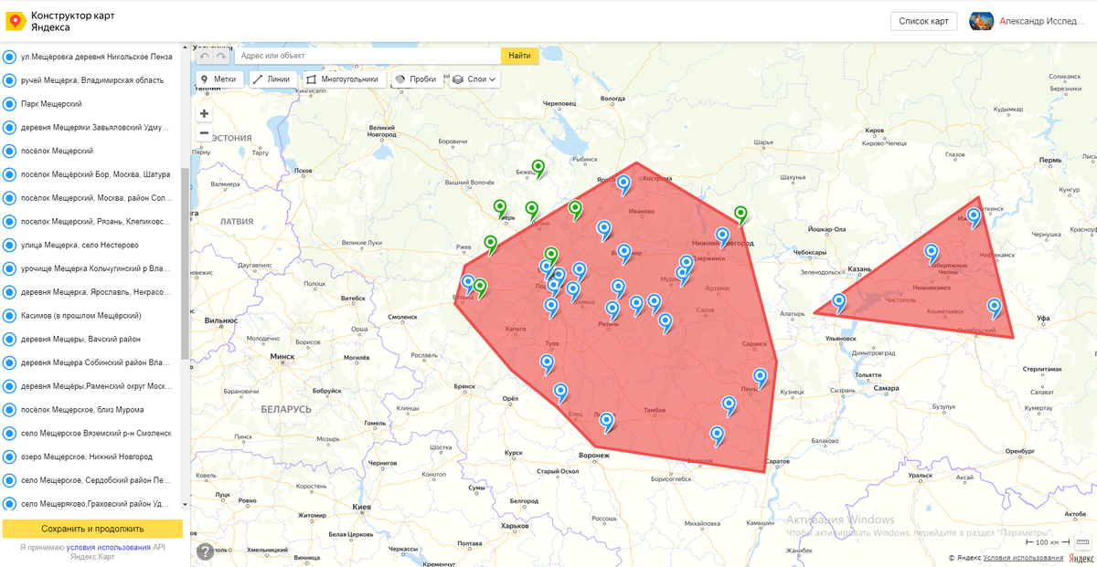Undo the last map edit
Screen dimensions: 1097x567
(x=206, y=56)
